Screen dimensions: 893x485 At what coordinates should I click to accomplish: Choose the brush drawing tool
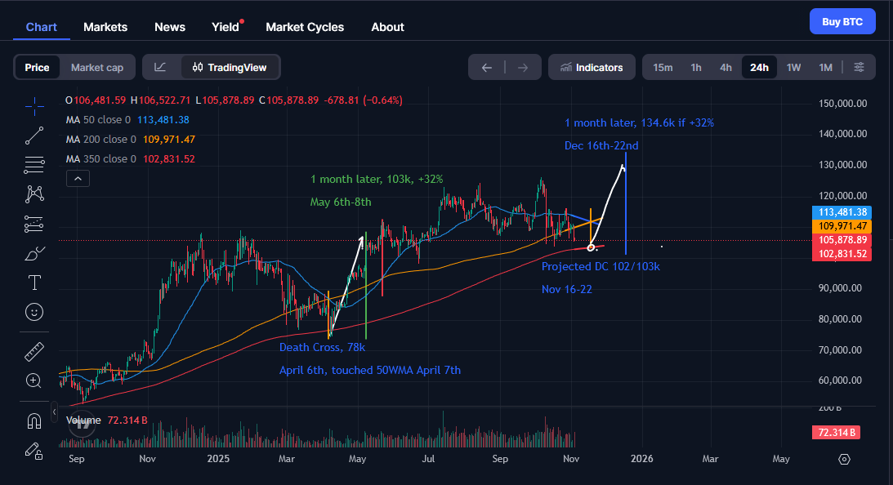coord(34,253)
